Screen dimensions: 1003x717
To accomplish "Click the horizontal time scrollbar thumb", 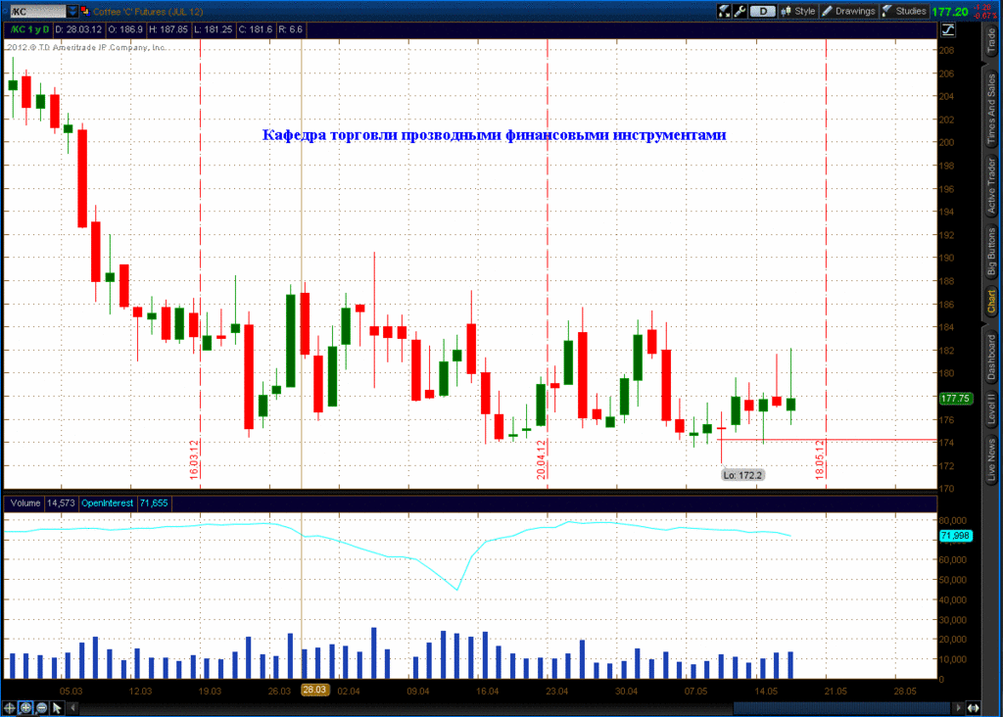I will [841, 707].
